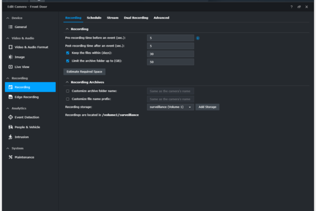Click the keep files days field showing 30

[170, 54]
